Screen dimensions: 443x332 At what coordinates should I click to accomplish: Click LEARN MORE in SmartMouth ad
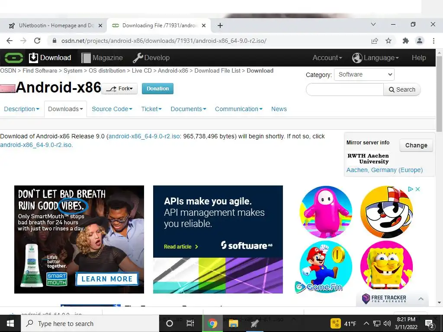pyautogui.click(x=107, y=279)
